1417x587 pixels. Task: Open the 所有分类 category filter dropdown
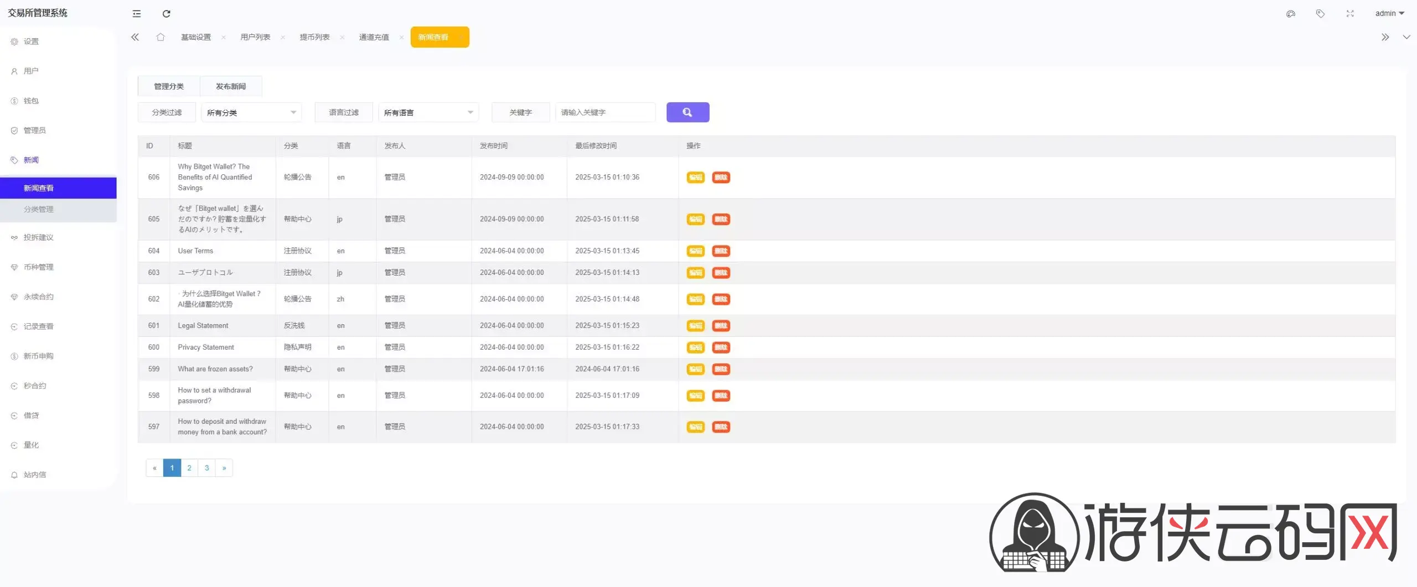point(251,112)
